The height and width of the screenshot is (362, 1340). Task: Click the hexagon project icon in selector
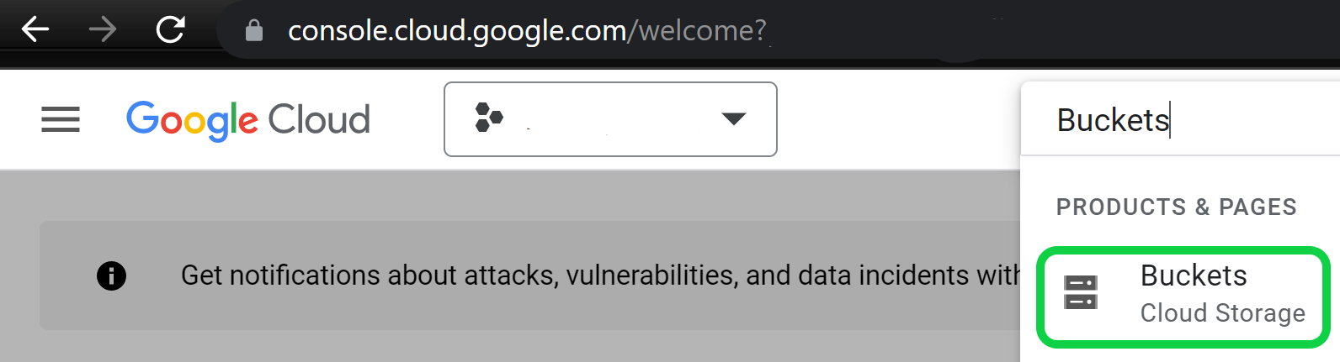[488, 118]
